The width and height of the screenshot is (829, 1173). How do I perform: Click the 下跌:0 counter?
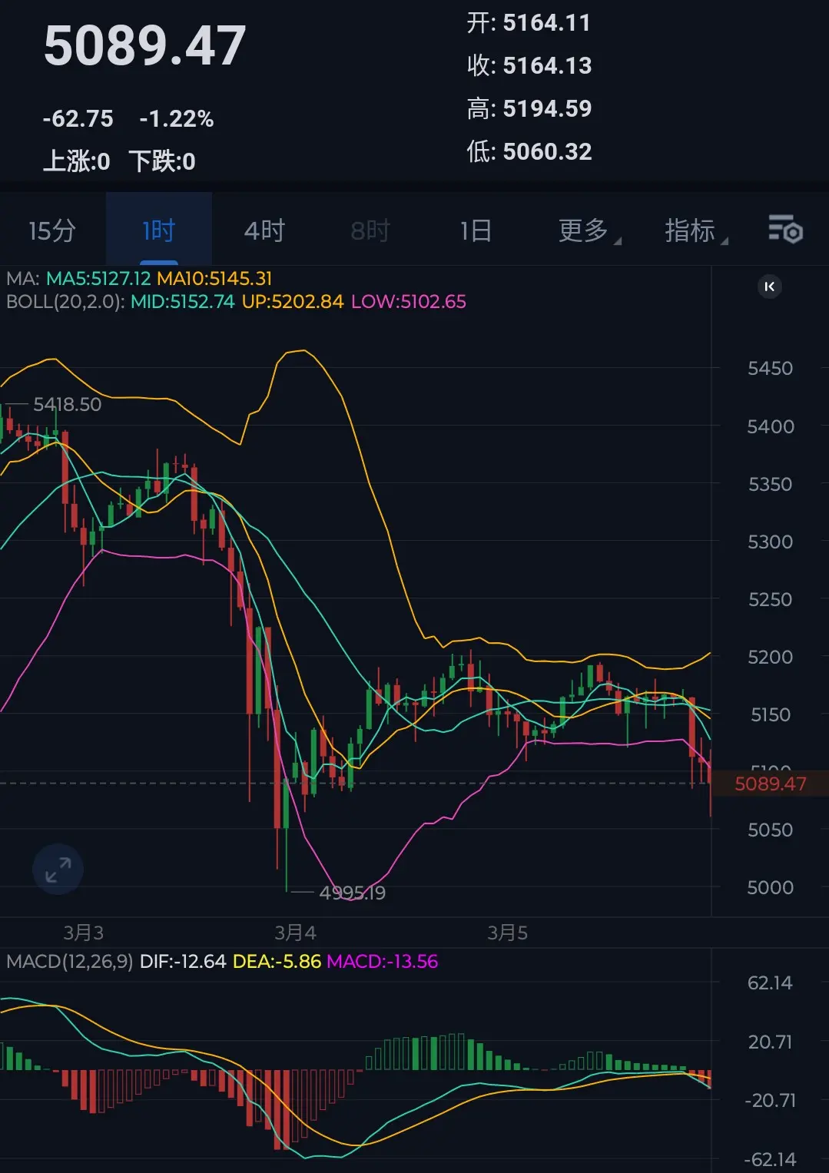pyautogui.click(x=162, y=161)
